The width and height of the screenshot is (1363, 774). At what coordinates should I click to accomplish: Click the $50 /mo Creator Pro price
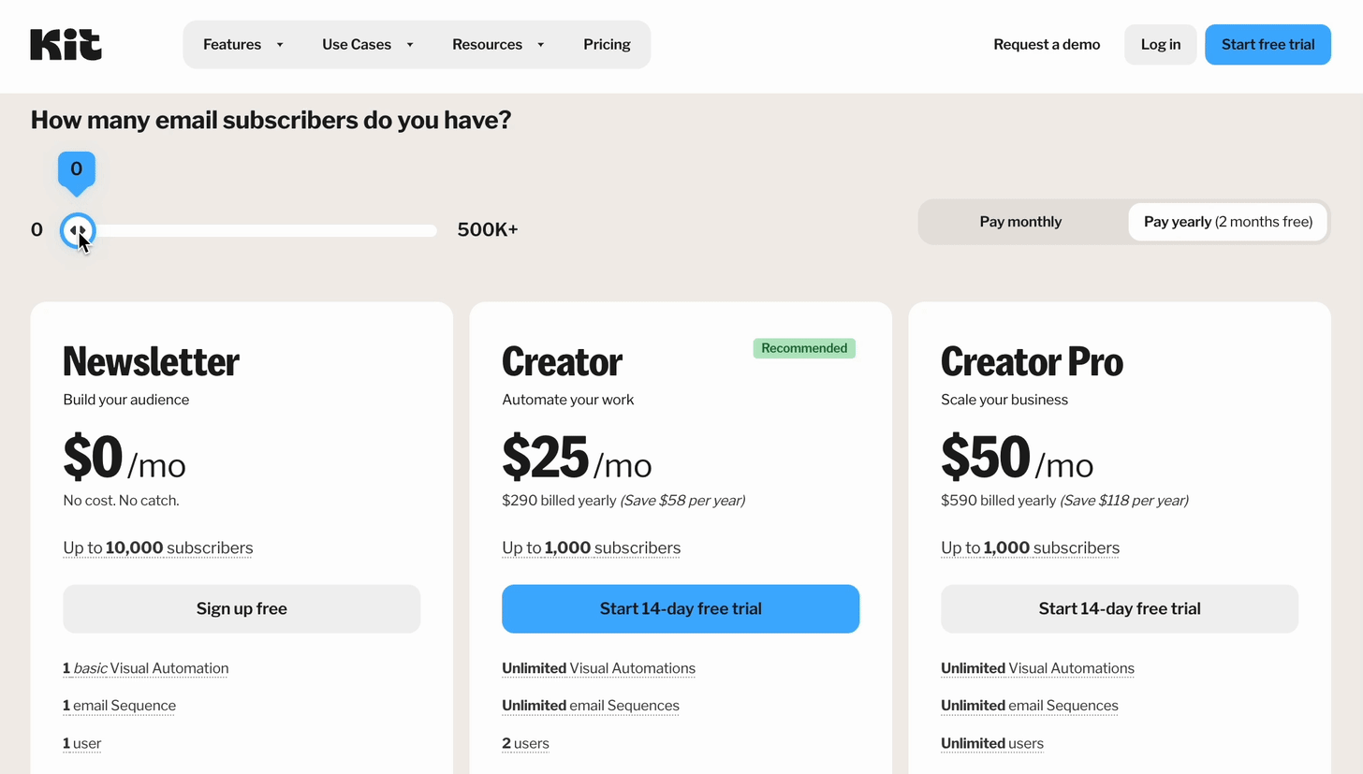click(1018, 457)
